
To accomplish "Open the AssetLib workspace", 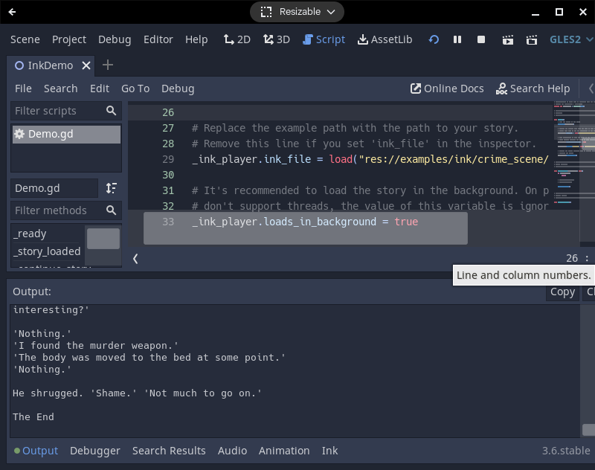I will point(385,39).
